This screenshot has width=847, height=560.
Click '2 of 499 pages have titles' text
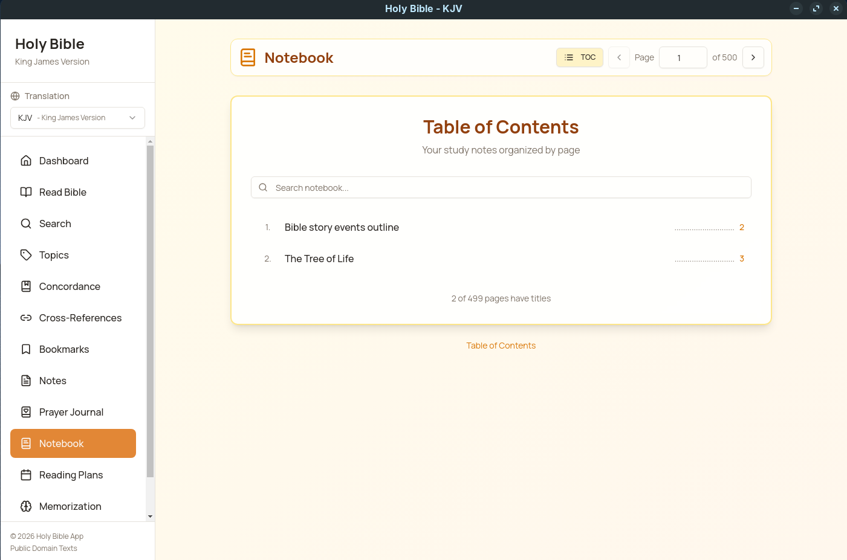pyautogui.click(x=501, y=298)
